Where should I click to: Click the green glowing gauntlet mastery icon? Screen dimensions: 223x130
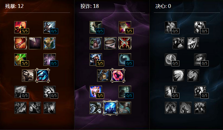pyautogui.click(x=20, y=60)
